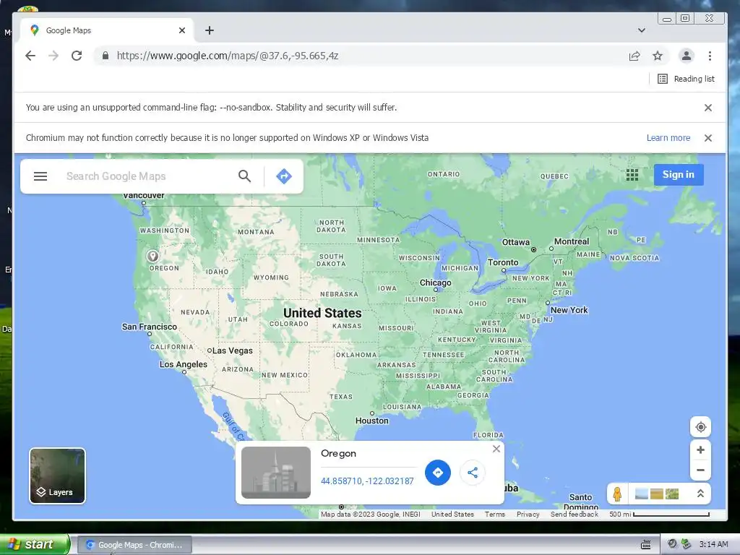The width and height of the screenshot is (740, 555).
Task: Click the Chicago city label
Action: 435,283
